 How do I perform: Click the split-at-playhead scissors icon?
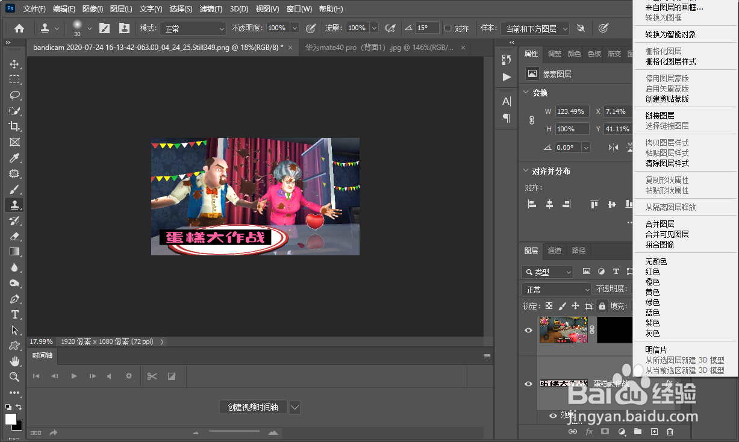(x=152, y=376)
